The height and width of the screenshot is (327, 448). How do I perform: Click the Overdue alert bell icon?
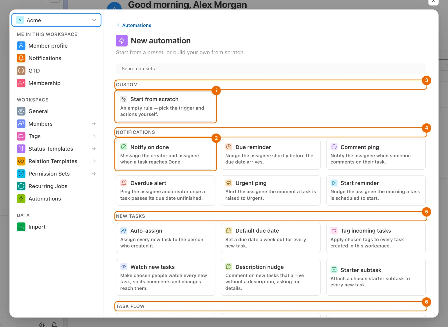124,183
